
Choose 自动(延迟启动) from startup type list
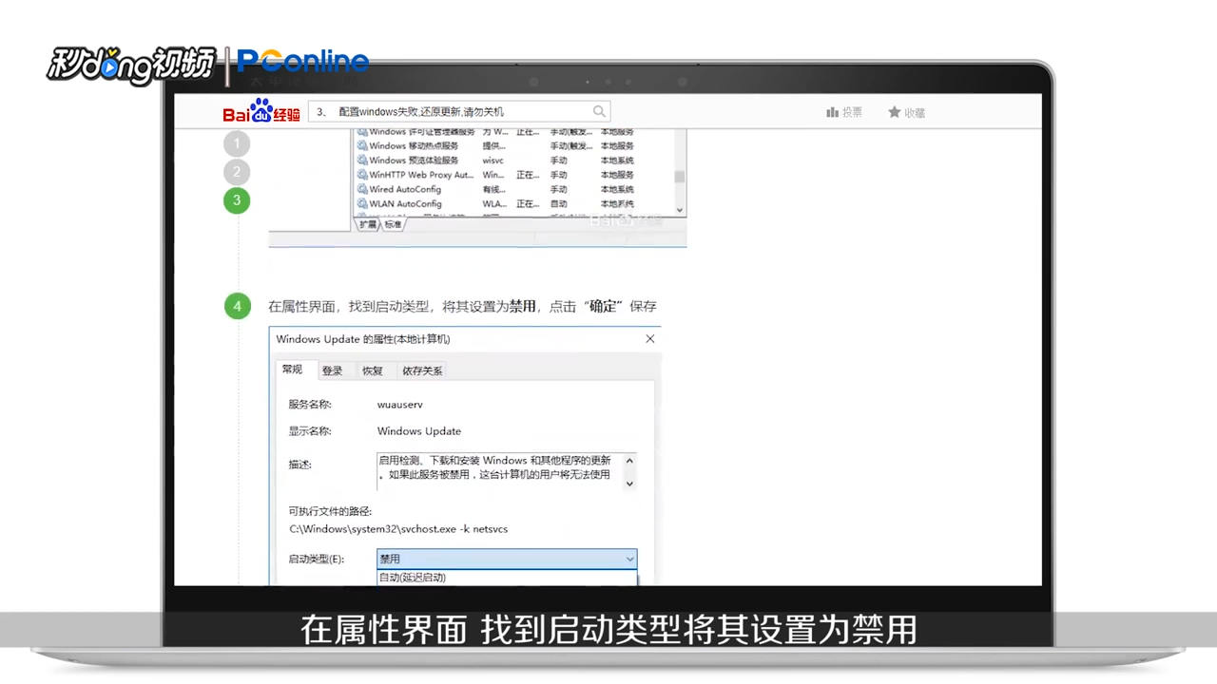pyautogui.click(x=507, y=578)
